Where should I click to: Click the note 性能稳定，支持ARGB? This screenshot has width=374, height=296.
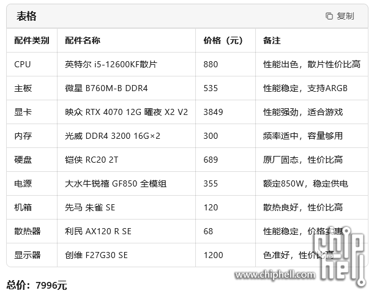pos(305,88)
